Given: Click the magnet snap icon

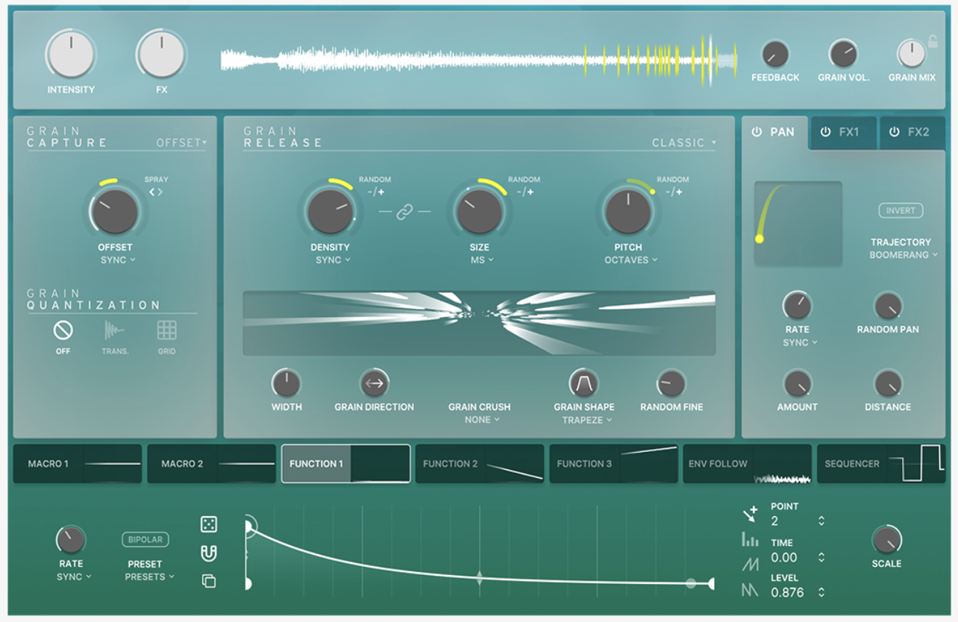Looking at the screenshot, I should point(209,553).
